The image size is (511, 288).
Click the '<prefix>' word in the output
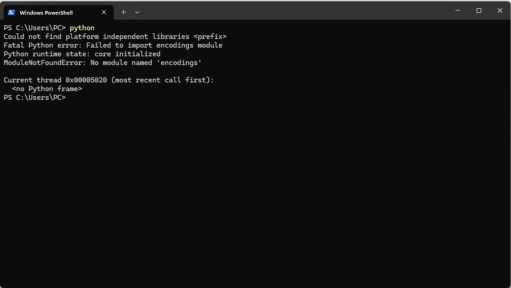tap(210, 37)
